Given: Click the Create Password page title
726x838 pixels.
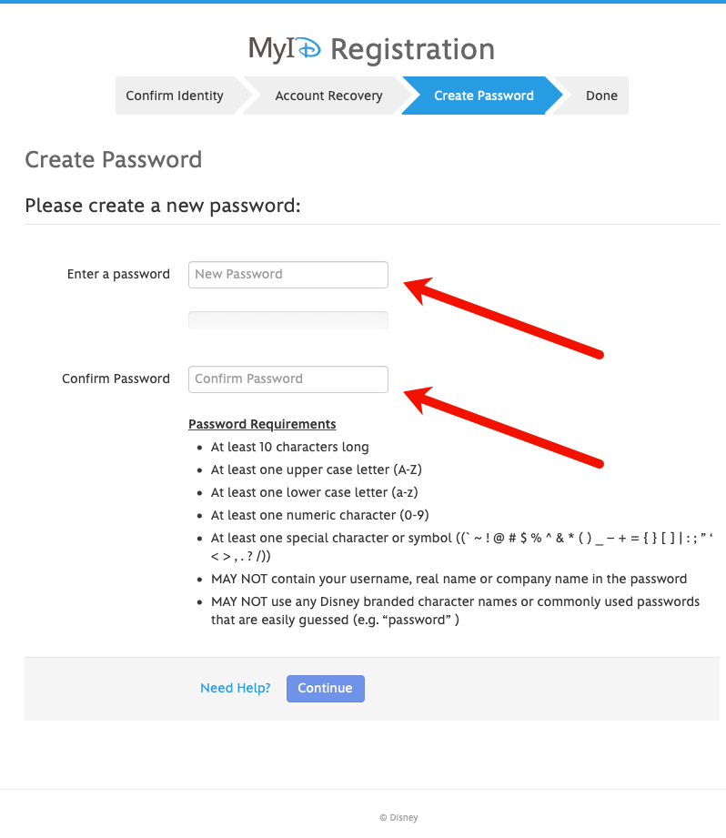Looking at the screenshot, I should [113, 159].
